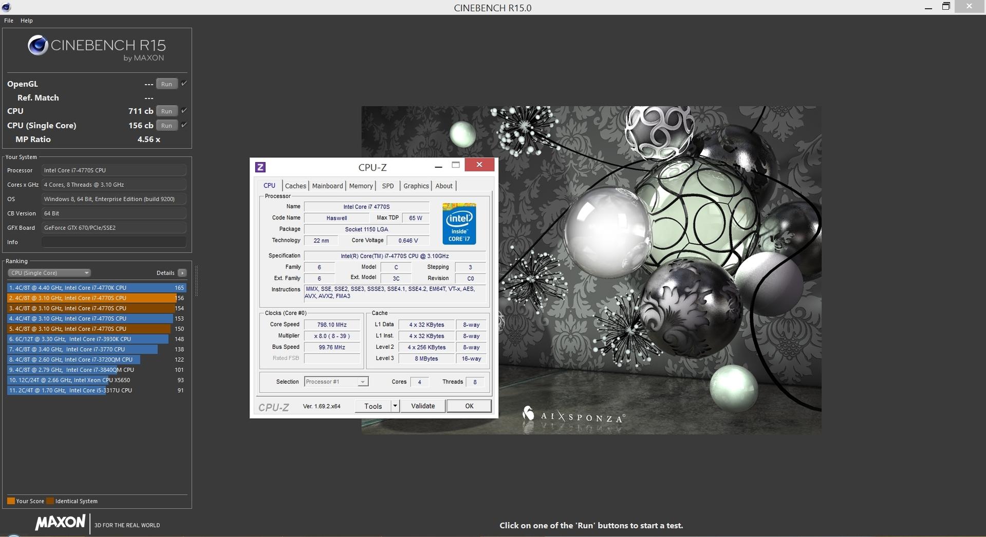Click the Cores x GHz field
Screen dimensions: 986x537
click(x=114, y=184)
